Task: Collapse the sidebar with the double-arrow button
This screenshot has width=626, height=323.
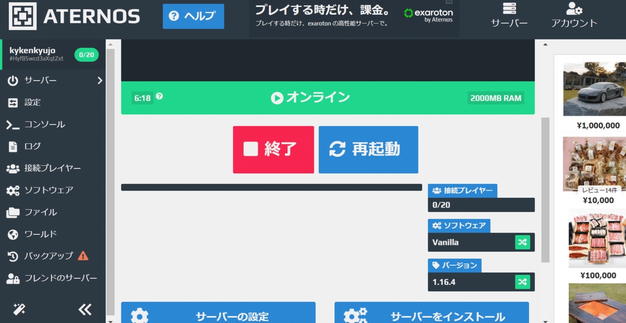Action: coord(85,309)
